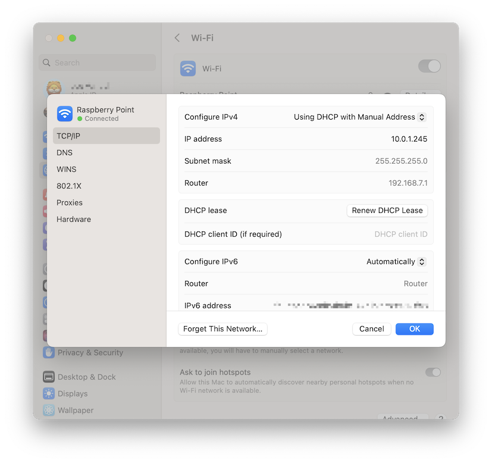
Task: Open the Hardware tab
Action: pyautogui.click(x=106, y=219)
